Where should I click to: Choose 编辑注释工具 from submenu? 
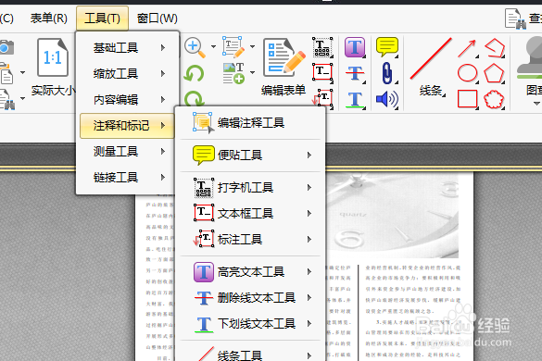click(250, 122)
